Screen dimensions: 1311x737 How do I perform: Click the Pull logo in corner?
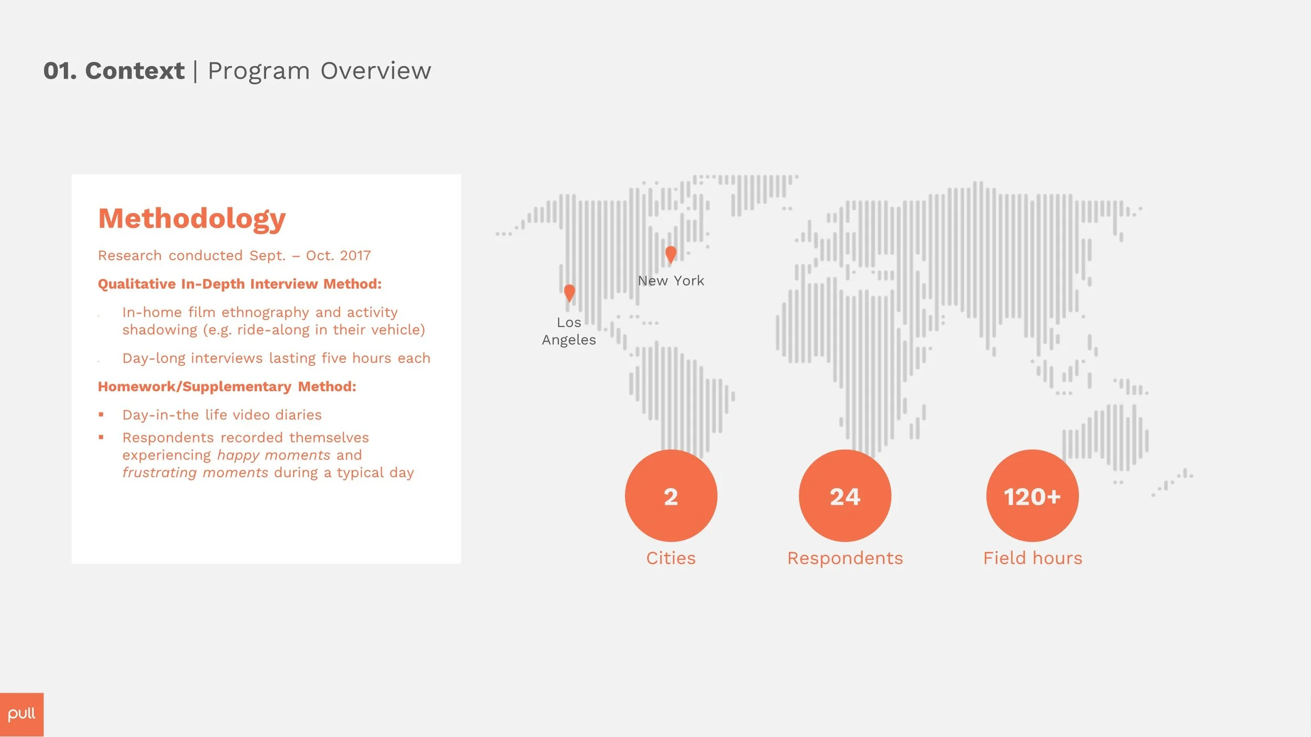[22, 714]
